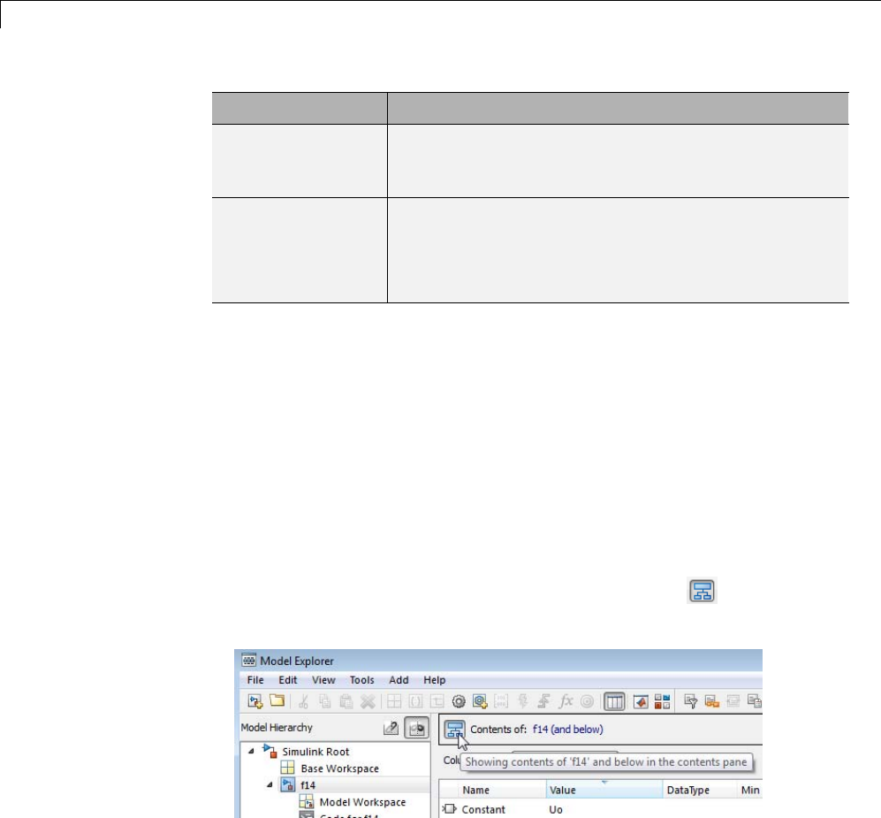
Task: Sort by the DataType column header
Action: pyautogui.click(x=700, y=790)
